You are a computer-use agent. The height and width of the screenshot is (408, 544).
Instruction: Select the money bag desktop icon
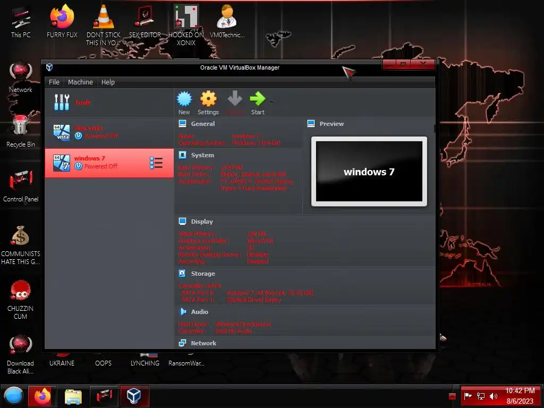21,245
